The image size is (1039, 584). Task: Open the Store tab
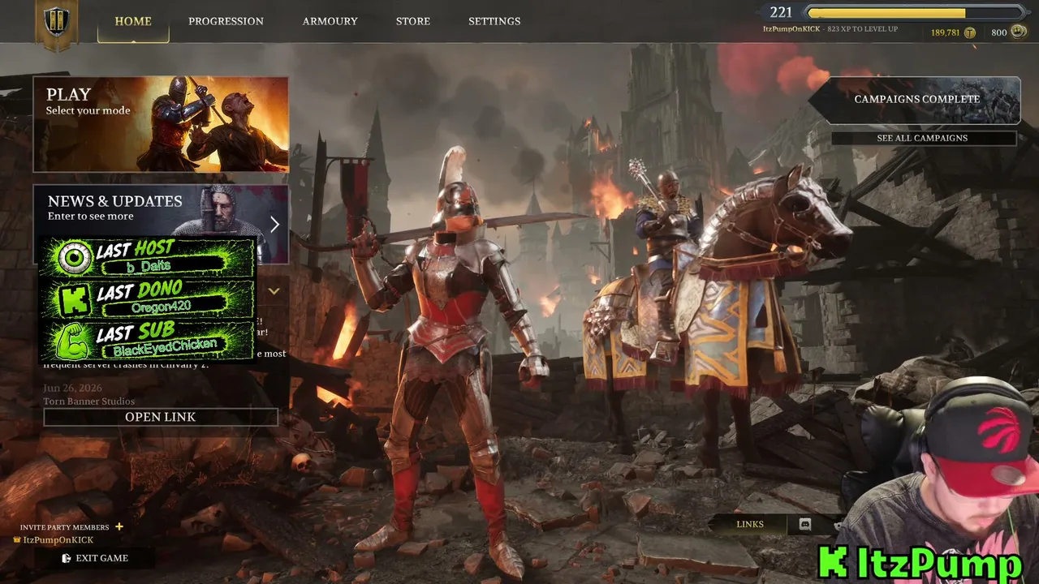point(413,21)
